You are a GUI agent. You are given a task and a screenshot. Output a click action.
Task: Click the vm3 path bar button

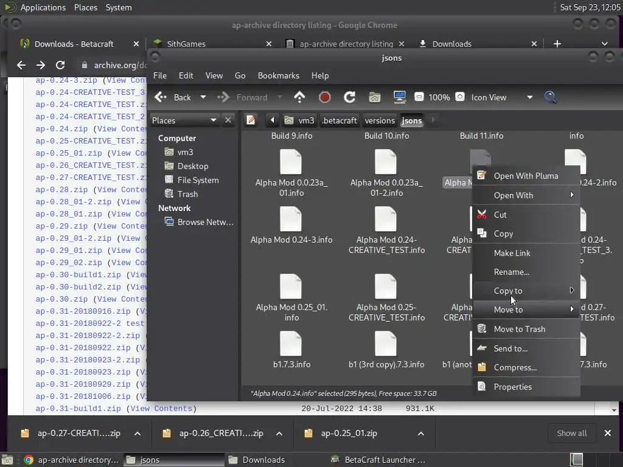click(x=299, y=120)
